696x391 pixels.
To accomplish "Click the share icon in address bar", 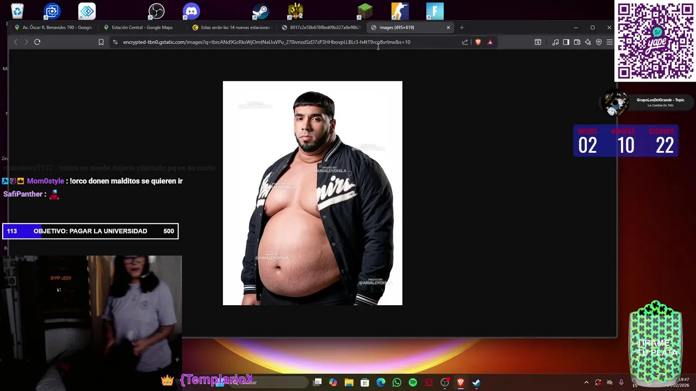I will click(x=465, y=42).
